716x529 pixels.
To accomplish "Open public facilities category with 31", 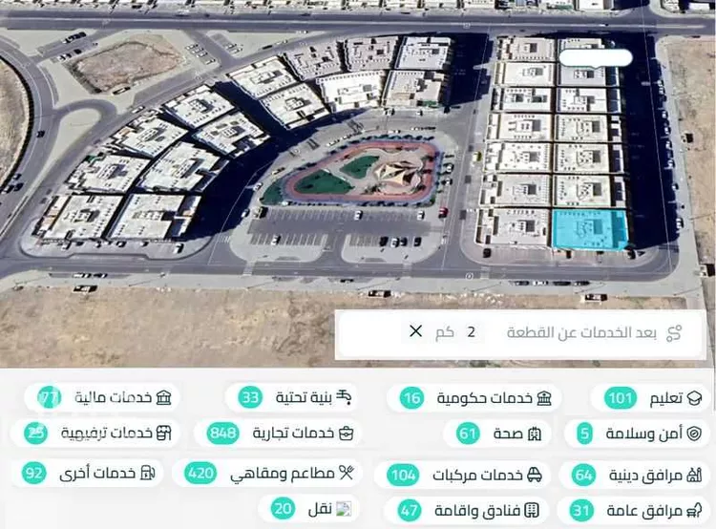I will pyautogui.click(x=635, y=510).
